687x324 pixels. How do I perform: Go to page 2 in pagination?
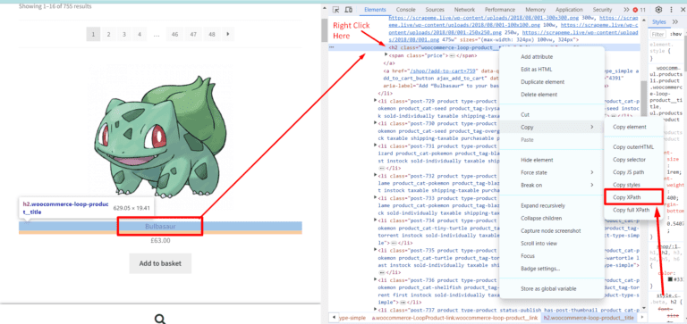[x=108, y=34]
